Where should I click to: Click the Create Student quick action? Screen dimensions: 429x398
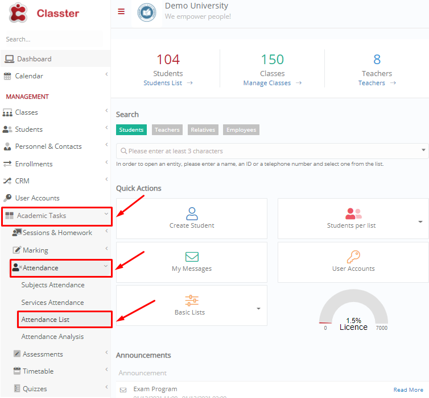point(192,219)
